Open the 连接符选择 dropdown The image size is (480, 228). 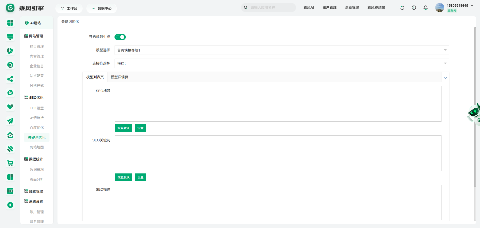[x=281, y=63]
